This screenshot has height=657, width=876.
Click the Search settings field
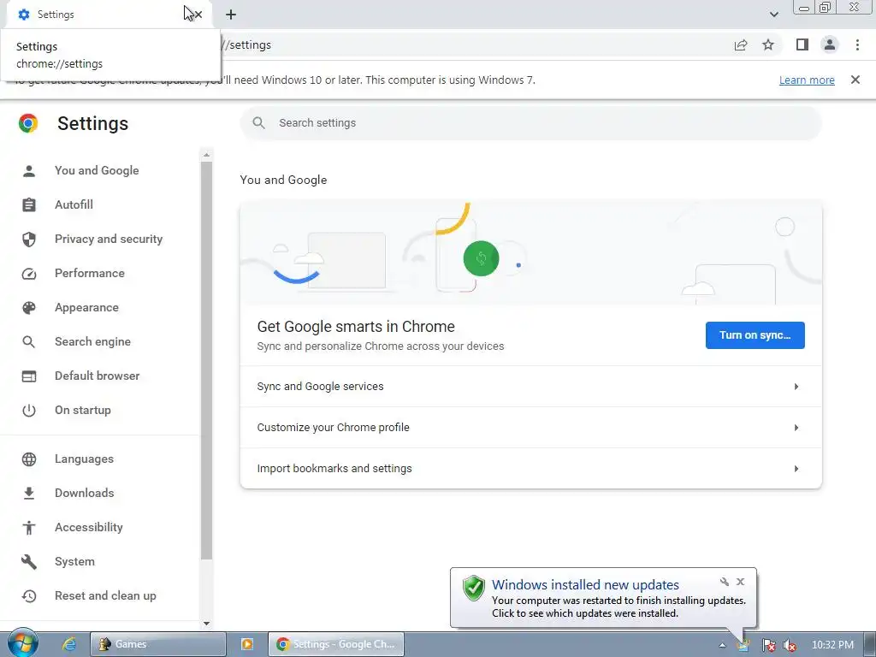530,123
